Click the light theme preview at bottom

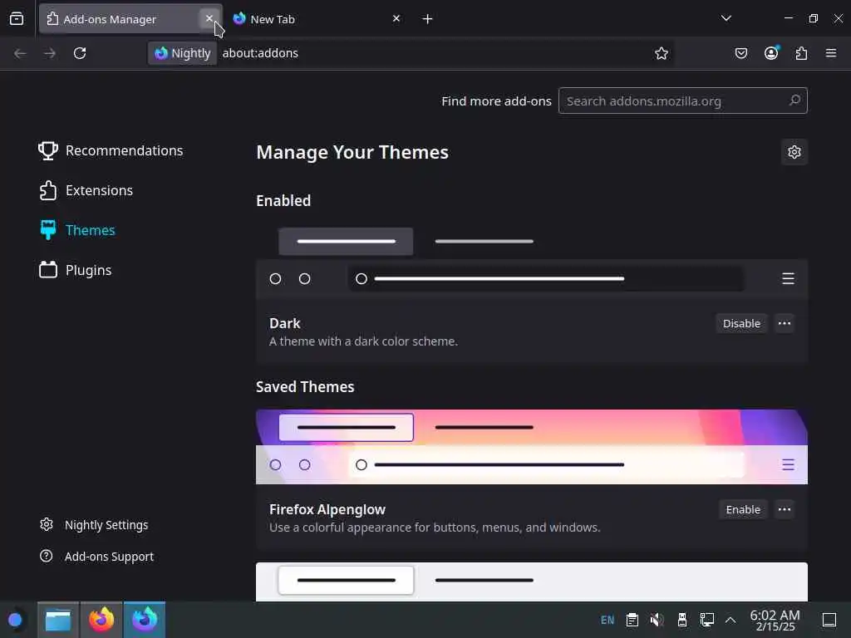coord(532,582)
